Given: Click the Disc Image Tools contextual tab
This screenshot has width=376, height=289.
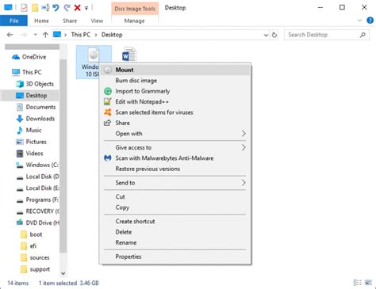Looking at the screenshot, I should [135, 9].
